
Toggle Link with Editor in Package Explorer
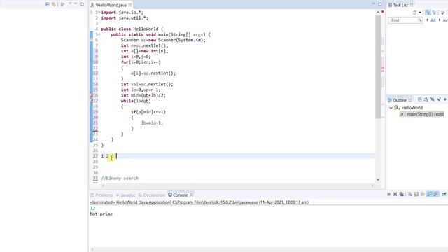tap(54, 4)
